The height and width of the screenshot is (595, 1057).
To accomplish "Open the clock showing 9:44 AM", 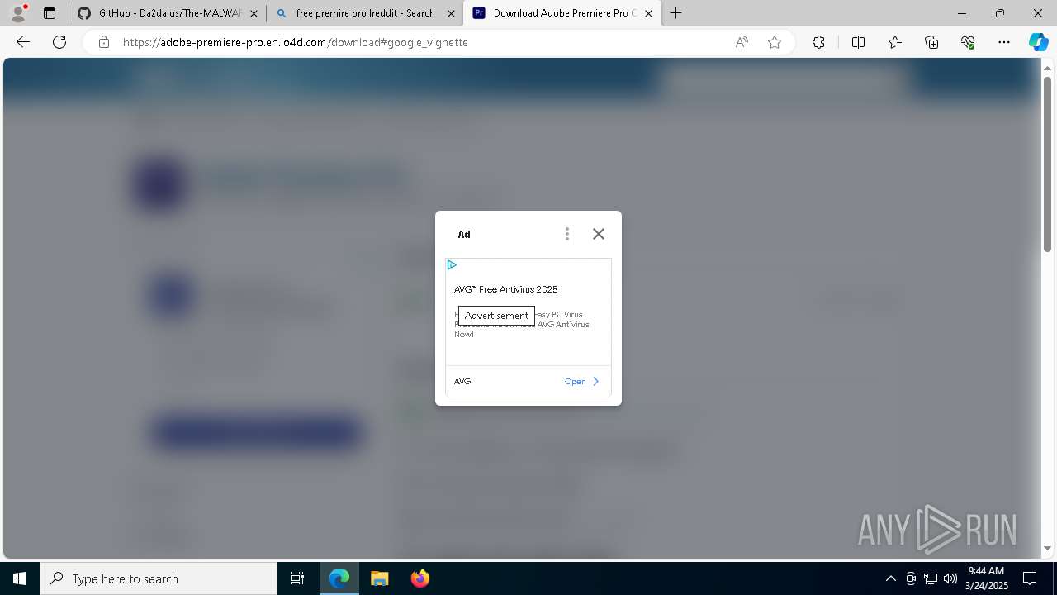I will [986, 578].
